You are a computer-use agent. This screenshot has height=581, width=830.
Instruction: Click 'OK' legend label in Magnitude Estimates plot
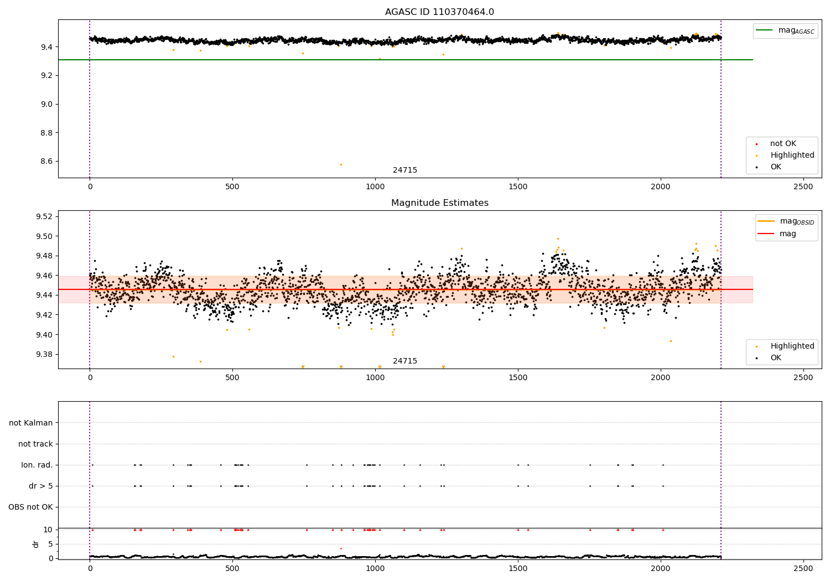(776, 358)
